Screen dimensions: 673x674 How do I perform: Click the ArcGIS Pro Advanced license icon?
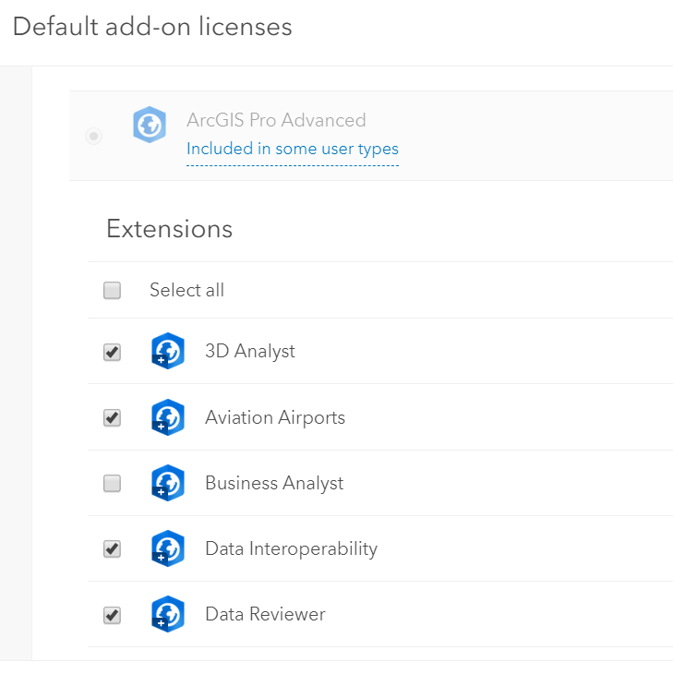150,125
